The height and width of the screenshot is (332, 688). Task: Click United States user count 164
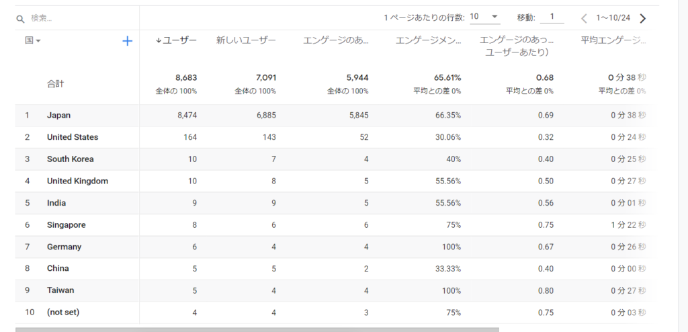coord(190,138)
